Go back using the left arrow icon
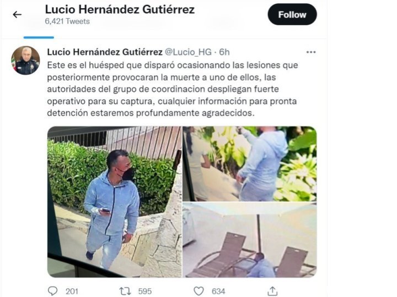The height and width of the screenshot is (297, 397). coord(17,15)
